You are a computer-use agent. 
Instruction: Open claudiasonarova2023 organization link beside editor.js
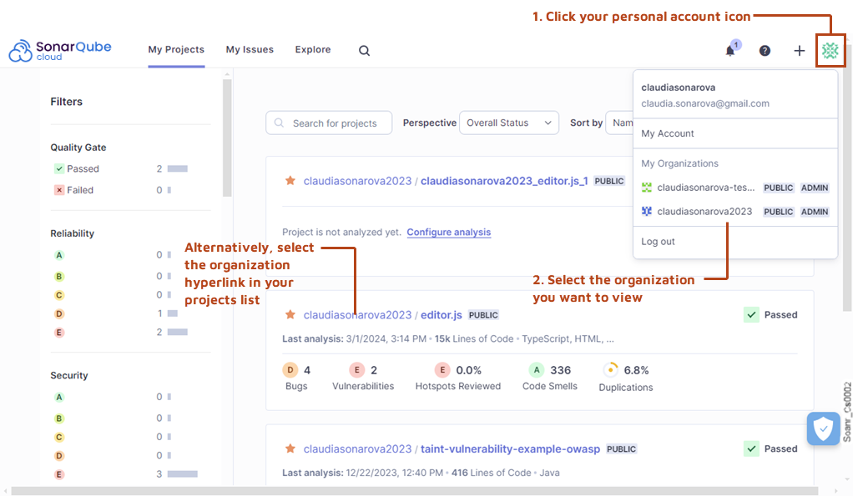pyautogui.click(x=357, y=314)
